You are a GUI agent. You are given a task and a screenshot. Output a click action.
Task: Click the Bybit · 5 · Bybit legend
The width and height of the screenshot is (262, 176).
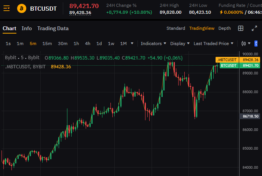click(22, 58)
